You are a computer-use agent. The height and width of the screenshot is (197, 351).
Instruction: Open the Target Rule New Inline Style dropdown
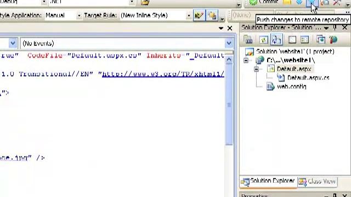(x=189, y=16)
